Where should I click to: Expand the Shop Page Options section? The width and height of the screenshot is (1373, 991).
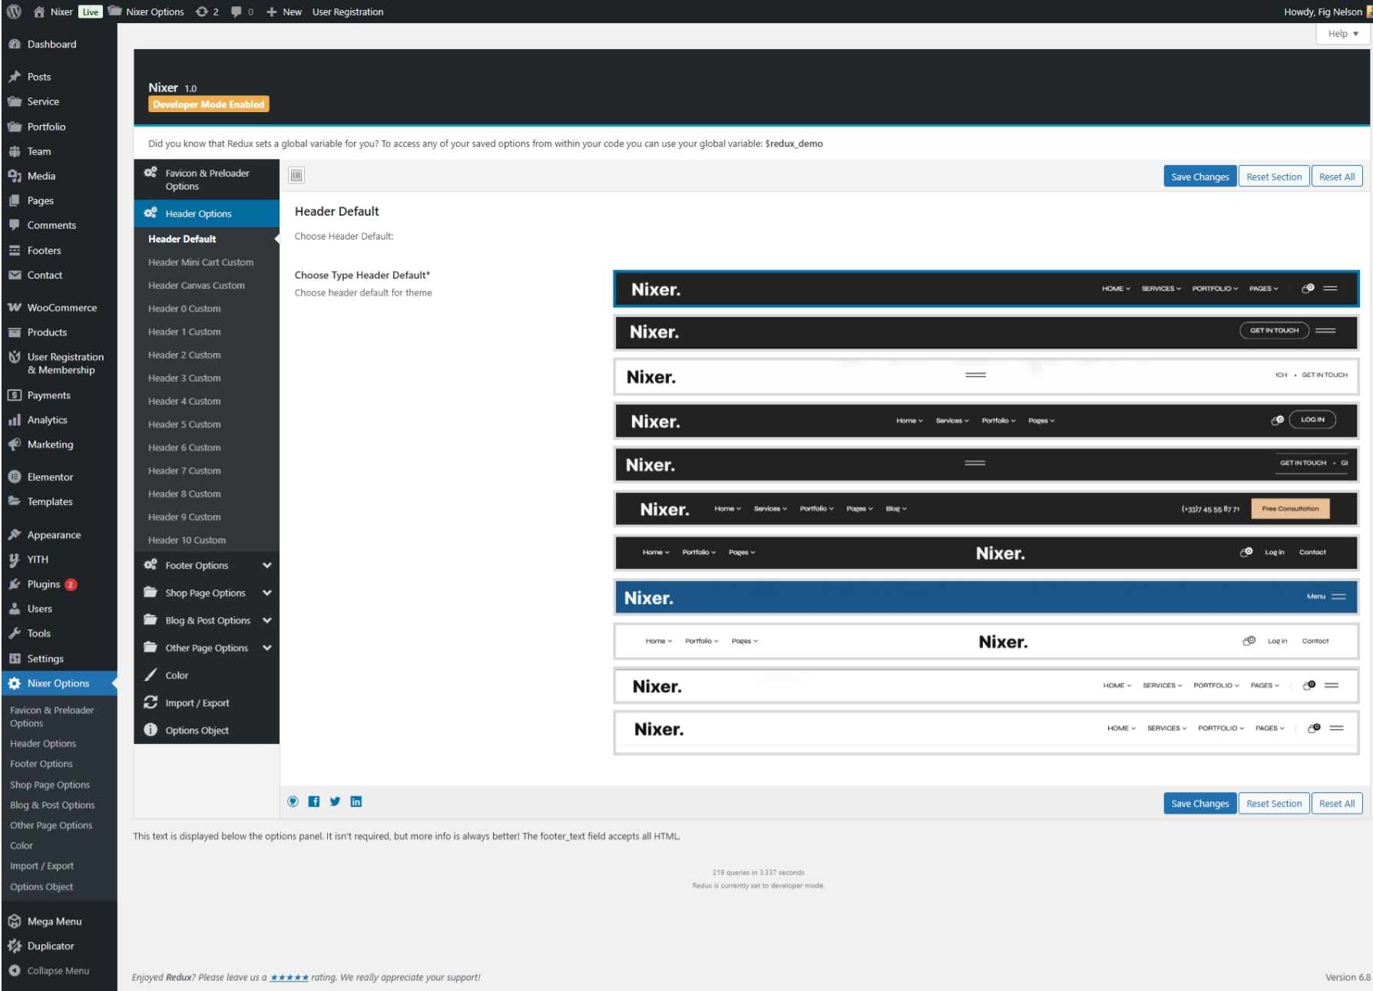[207, 593]
